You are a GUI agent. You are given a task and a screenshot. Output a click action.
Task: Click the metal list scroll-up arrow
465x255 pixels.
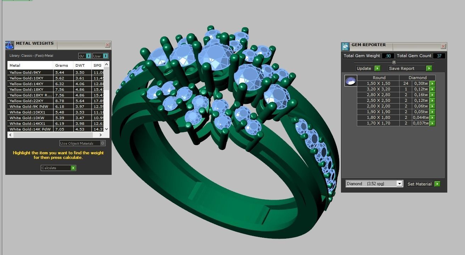107,65
